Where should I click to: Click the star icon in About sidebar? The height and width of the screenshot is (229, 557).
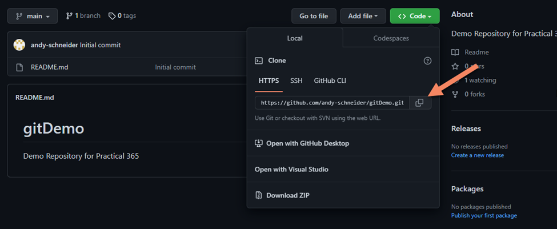(x=455, y=66)
